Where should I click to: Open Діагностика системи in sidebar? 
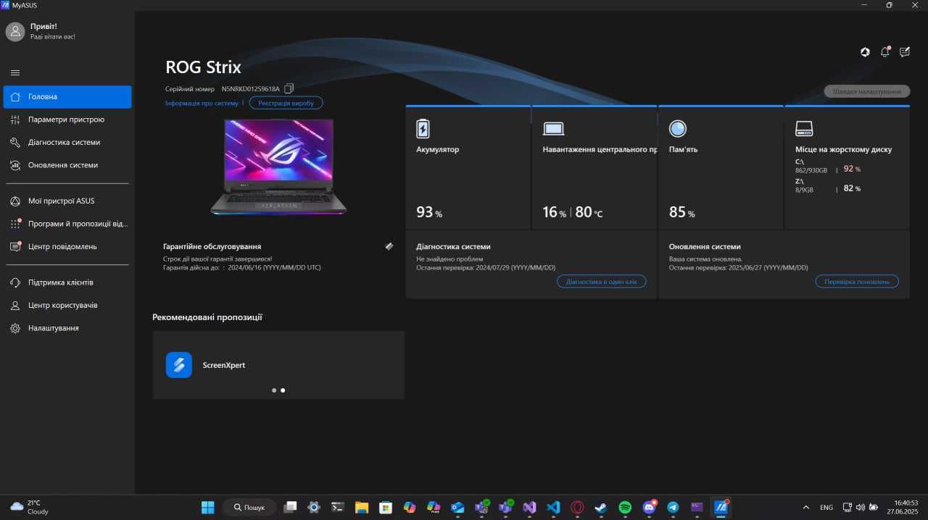click(67, 143)
